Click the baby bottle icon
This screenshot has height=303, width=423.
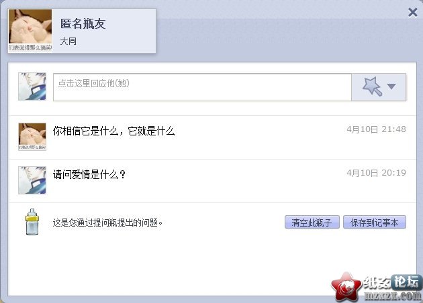(x=32, y=222)
